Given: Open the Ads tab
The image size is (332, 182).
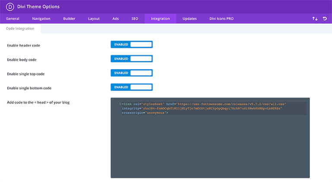Looking at the screenshot, I should point(115,19).
